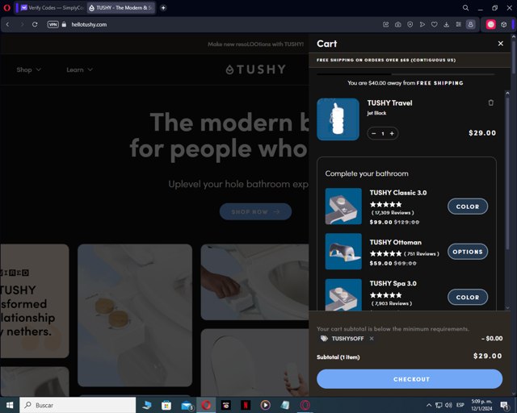Screen dimensions: 517x413
Task: View site security lock info
Action: pyautogui.click(x=64, y=24)
